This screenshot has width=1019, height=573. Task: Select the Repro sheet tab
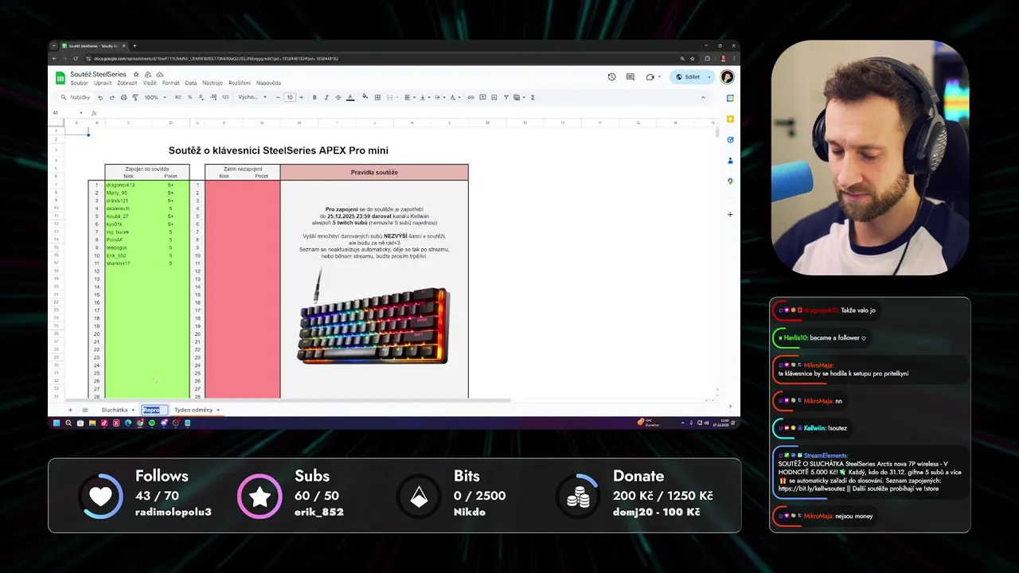click(154, 410)
